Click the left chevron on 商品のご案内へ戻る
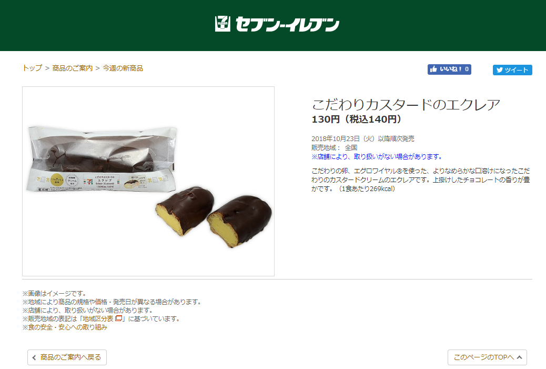Image resolution: width=546 pixels, height=369 pixels. 34,357
